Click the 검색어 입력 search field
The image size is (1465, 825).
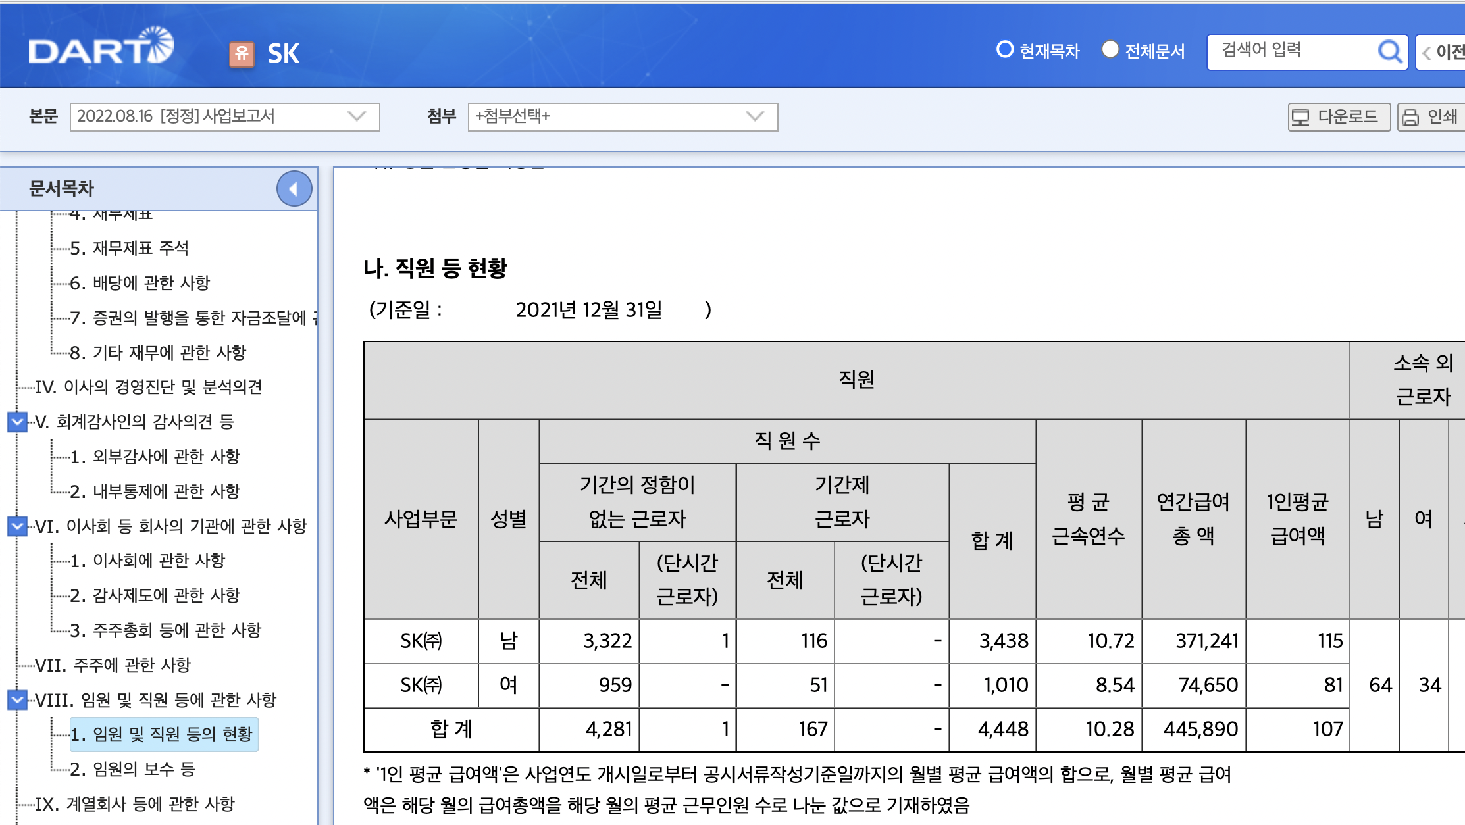click(x=1293, y=51)
